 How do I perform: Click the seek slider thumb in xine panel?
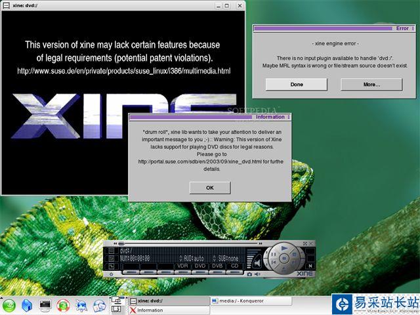point(121,243)
